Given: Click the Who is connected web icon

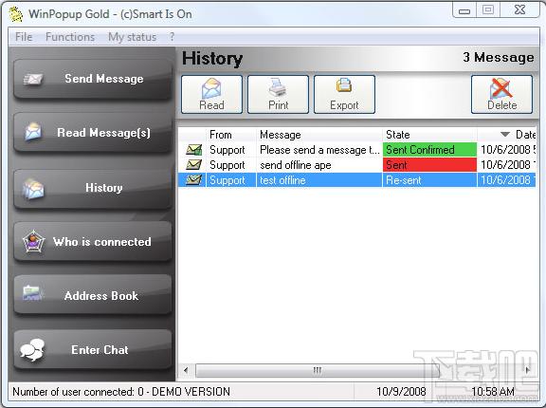Looking at the screenshot, I should tap(33, 241).
